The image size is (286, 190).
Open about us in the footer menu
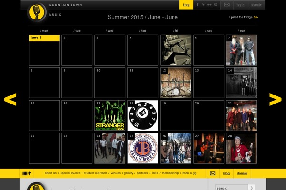51,173
